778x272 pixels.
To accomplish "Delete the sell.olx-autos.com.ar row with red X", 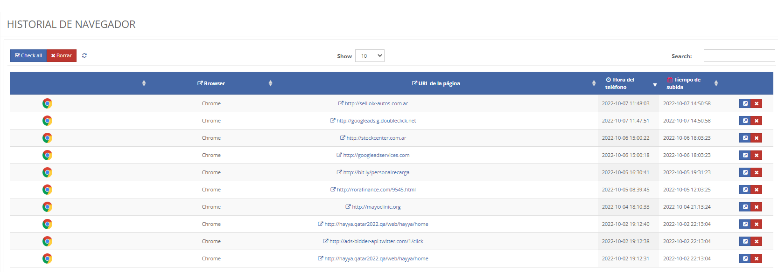I will (756, 103).
